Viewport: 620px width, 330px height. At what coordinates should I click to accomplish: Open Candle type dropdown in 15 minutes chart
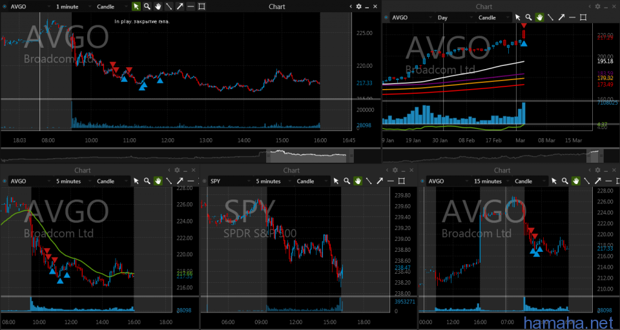pos(530,181)
